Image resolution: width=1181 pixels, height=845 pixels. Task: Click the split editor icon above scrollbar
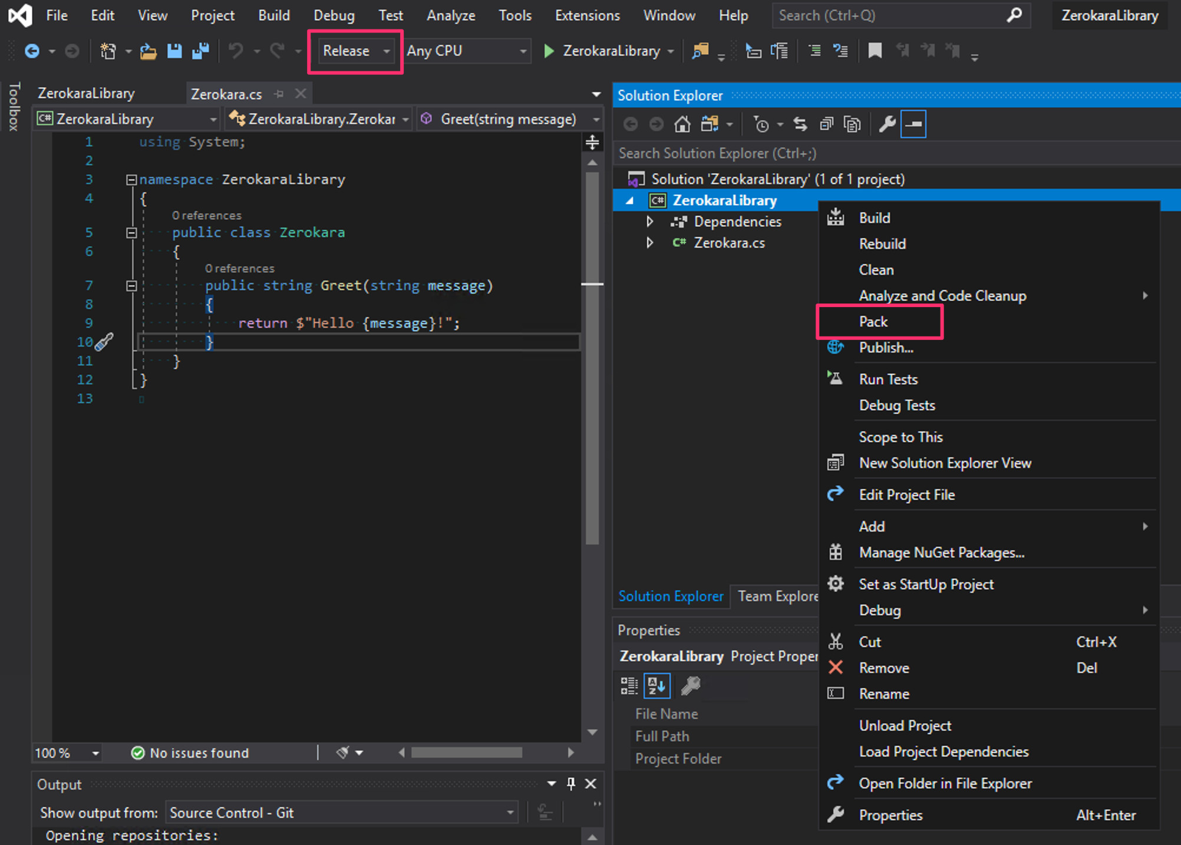[592, 142]
